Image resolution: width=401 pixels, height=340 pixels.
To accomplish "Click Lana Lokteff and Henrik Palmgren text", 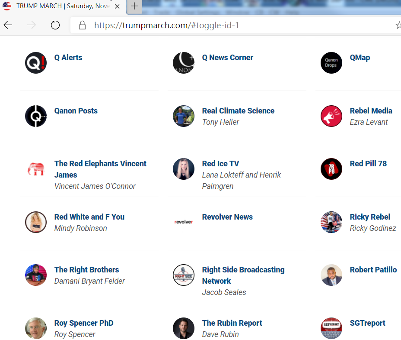I will point(242,181).
